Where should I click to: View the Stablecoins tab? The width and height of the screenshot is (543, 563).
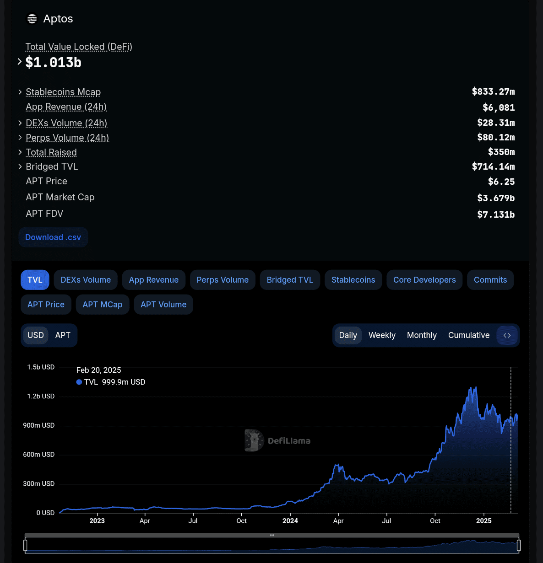pyautogui.click(x=353, y=279)
